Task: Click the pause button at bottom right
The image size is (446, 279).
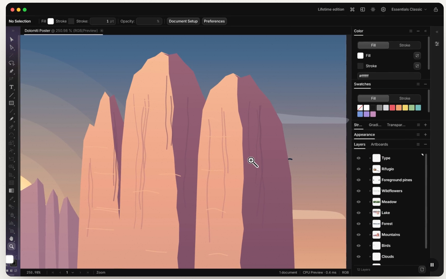Action: pos(432,265)
